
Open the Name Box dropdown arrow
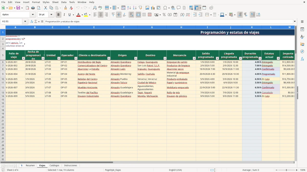(x=25, y=21)
